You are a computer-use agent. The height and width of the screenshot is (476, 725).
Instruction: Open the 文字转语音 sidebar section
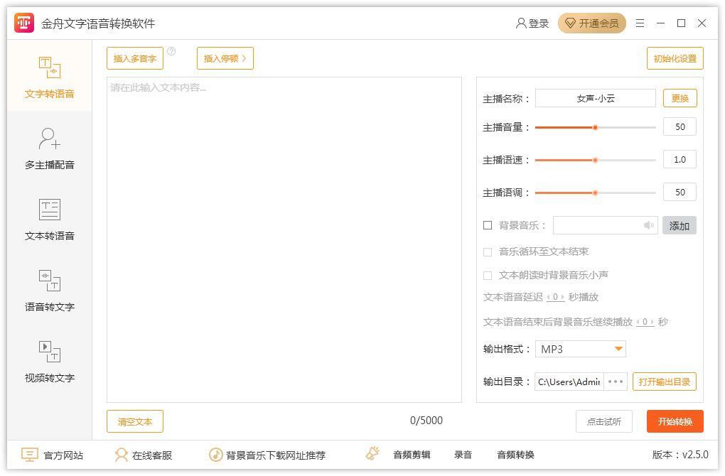click(x=50, y=76)
